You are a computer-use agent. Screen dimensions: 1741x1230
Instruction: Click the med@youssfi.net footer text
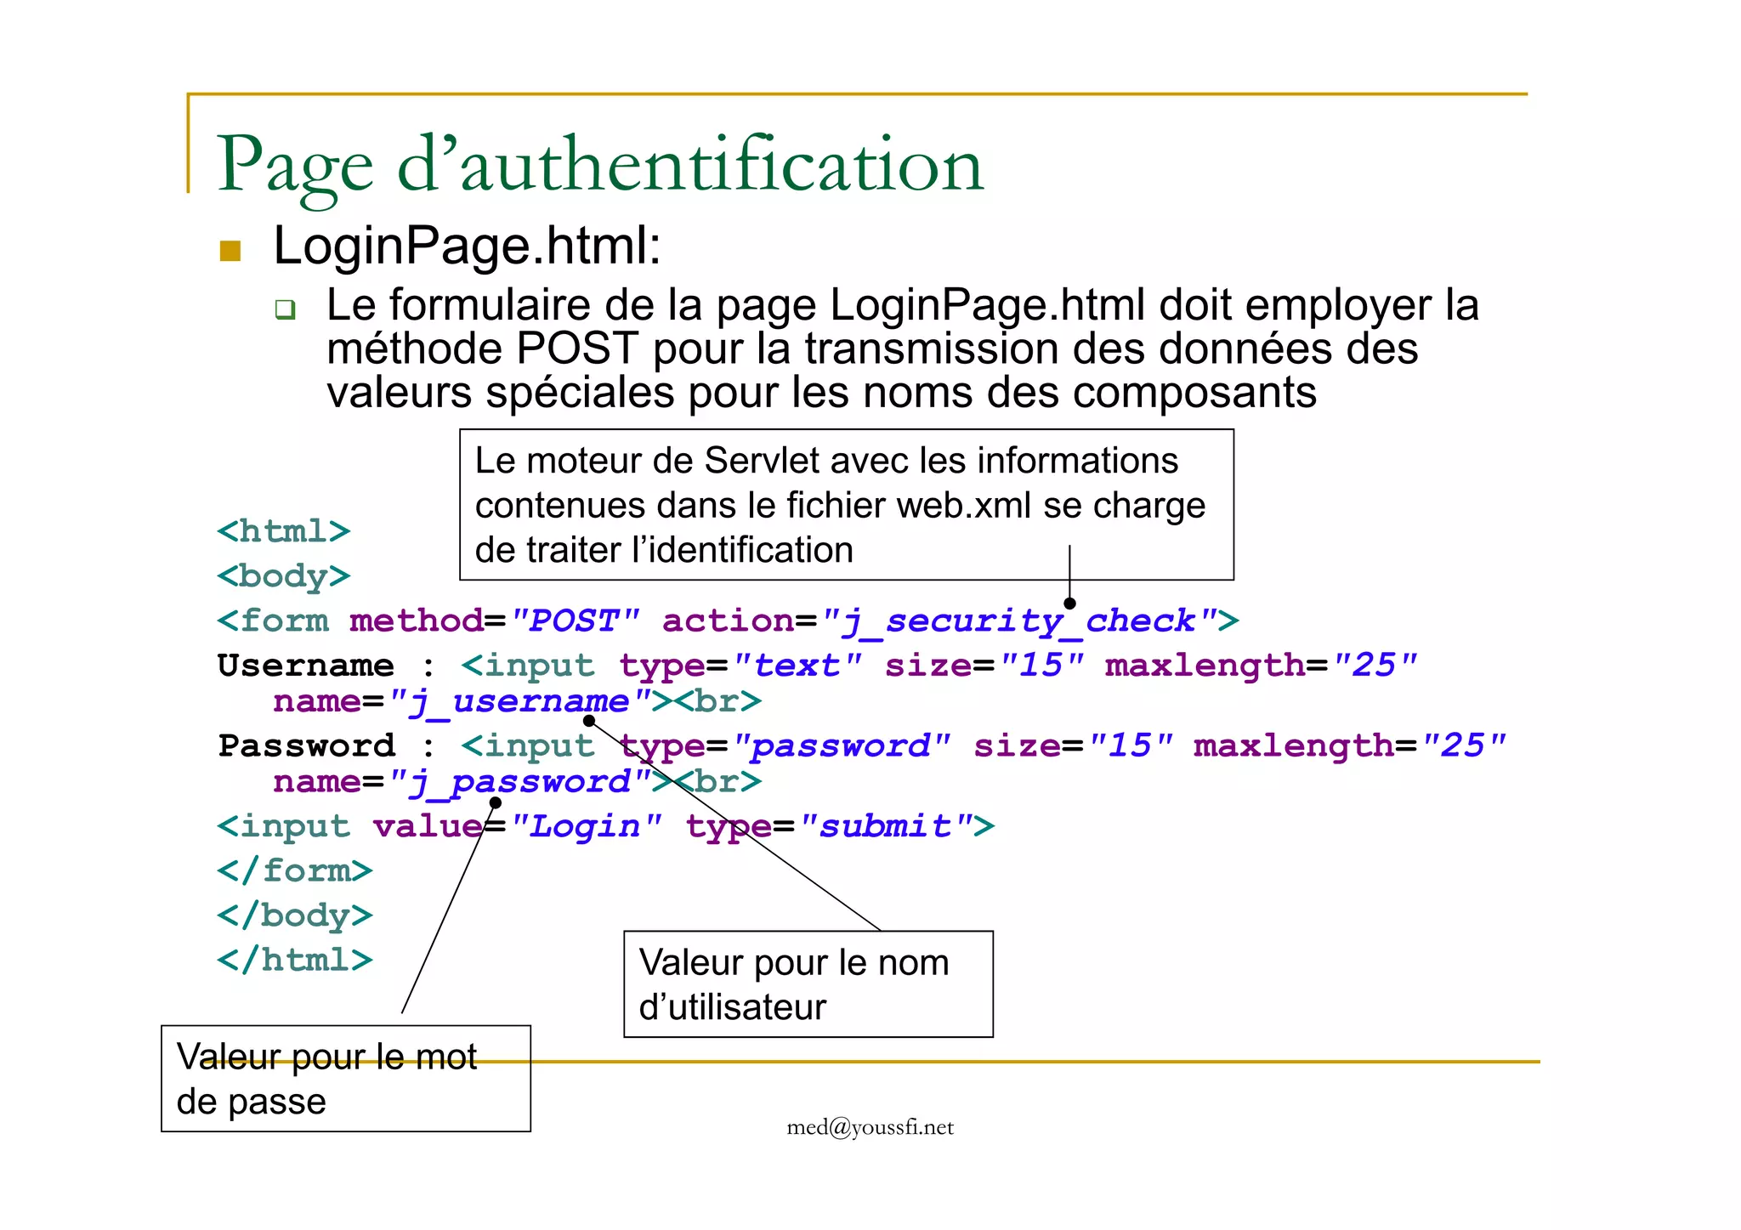point(870,1128)
